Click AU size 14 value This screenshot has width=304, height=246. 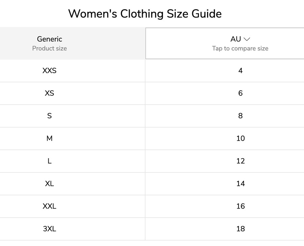(240, 184)
